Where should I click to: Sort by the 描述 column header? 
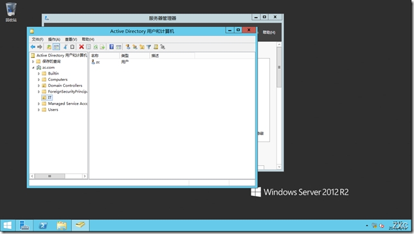pyautogui.click(x=172, y=56)
